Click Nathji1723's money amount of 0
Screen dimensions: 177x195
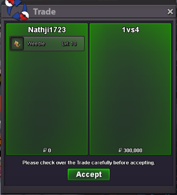(x=49, y=150)
